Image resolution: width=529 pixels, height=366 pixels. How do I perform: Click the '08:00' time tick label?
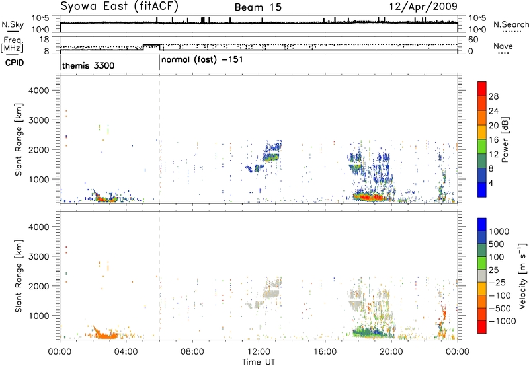pyautogui.click(x=192, y=352)
